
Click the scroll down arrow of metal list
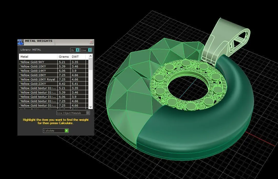pos(91,107)
